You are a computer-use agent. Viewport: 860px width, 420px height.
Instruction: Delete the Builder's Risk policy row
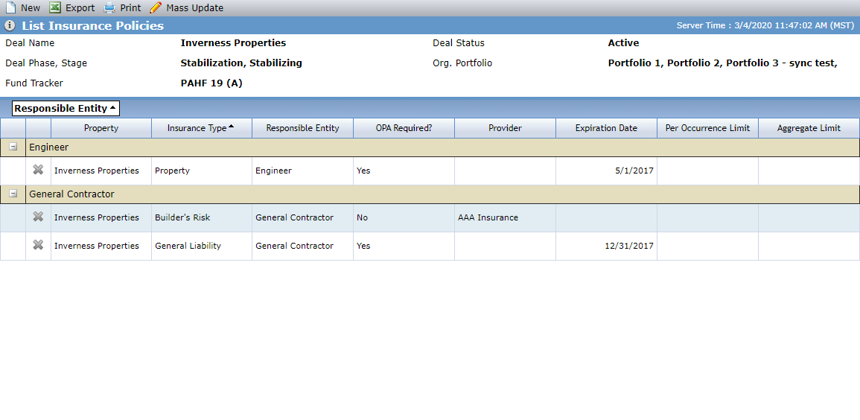(38, 217)
